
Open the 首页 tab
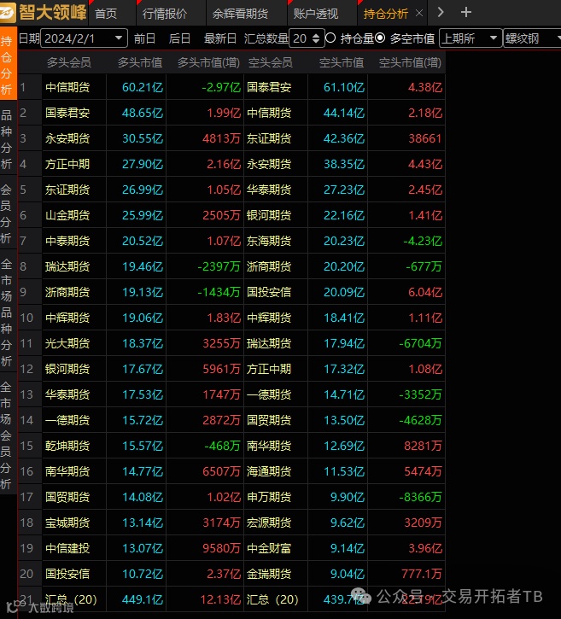click(106, 14)
